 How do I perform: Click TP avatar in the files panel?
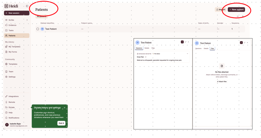pyautogui.click(x=197, y=43)
